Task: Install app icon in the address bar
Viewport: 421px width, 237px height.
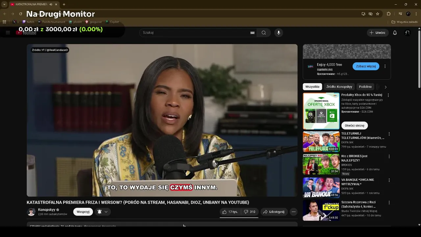Action: pos(363,14)
